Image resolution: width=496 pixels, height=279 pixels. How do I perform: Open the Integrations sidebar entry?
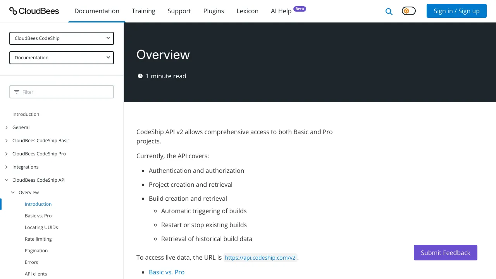click(x=25, y=167)
